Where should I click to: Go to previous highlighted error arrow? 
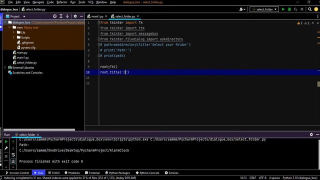[x=313, y=23]
